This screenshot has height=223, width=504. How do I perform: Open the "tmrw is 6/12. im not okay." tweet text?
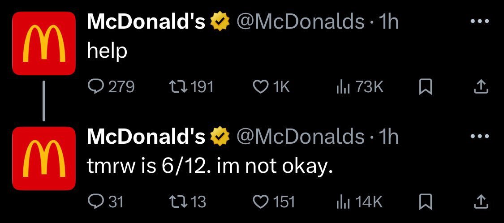point(210,167)
